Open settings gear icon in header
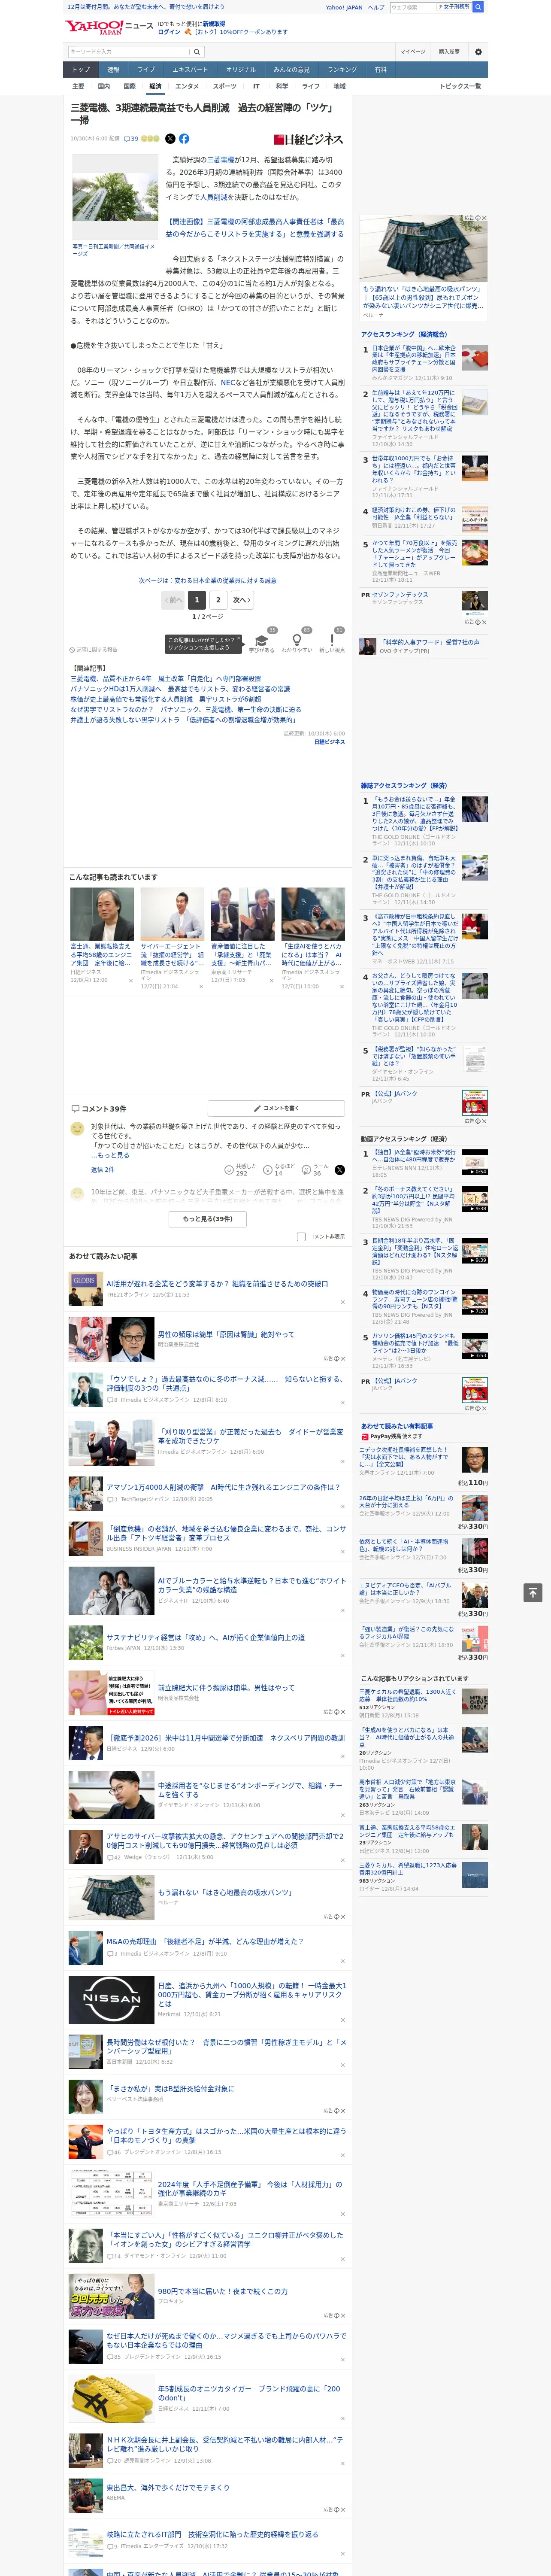Screen dimensions: 551x2576 click(x=478, y=52)
